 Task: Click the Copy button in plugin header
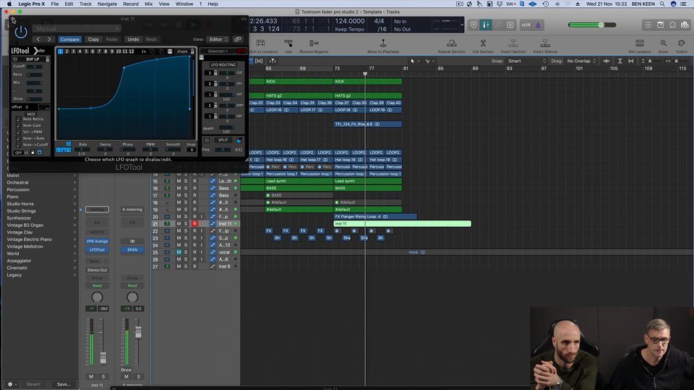(93, 39)
